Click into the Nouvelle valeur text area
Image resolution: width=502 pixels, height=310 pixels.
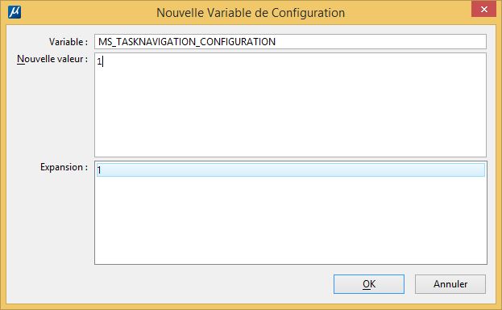click(x=290, y=105)
